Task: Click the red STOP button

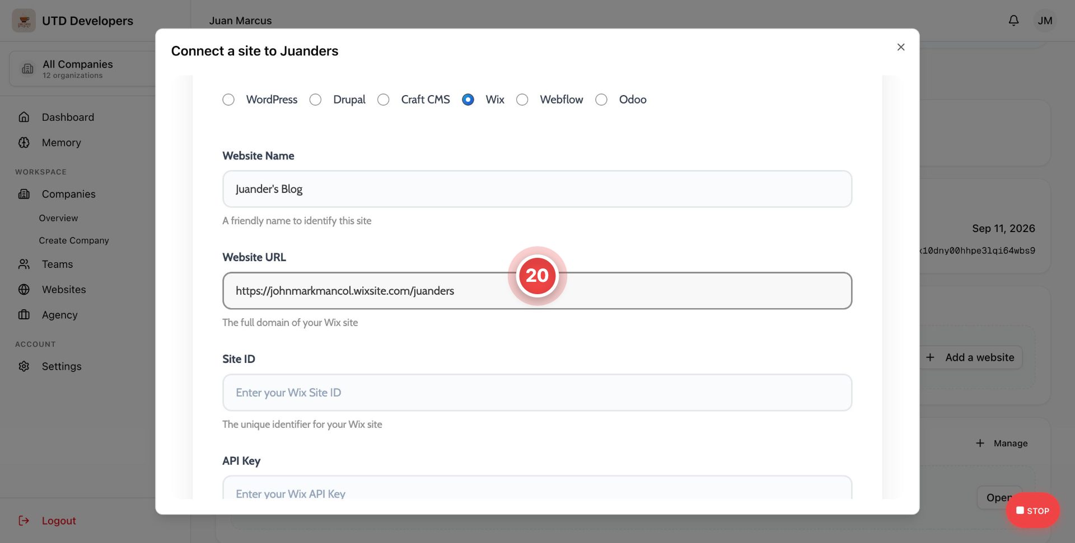Action: pyautogui.click(x=1032, y=511)
